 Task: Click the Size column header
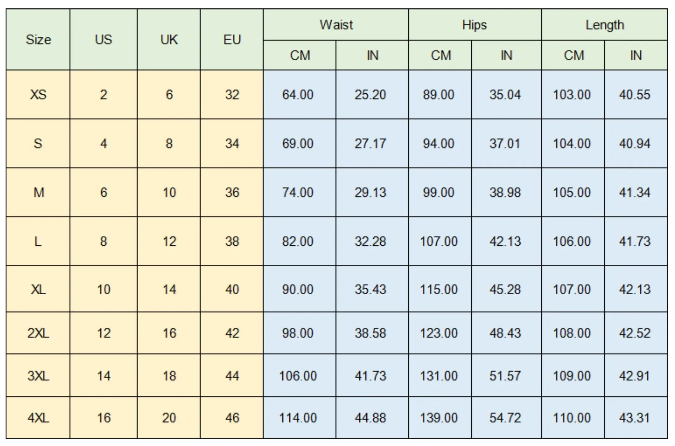38,39
